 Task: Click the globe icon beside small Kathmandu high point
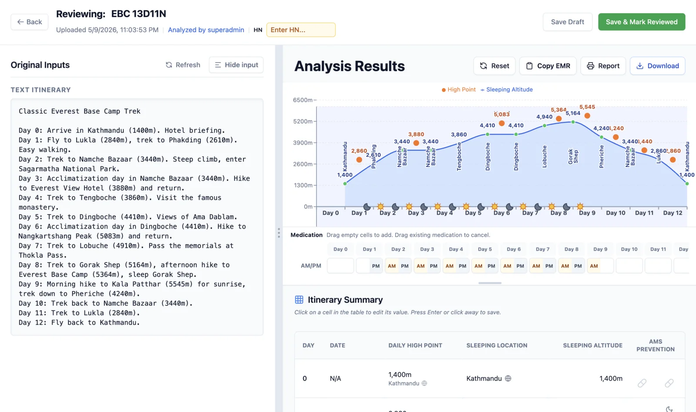[x=424, y=383]
